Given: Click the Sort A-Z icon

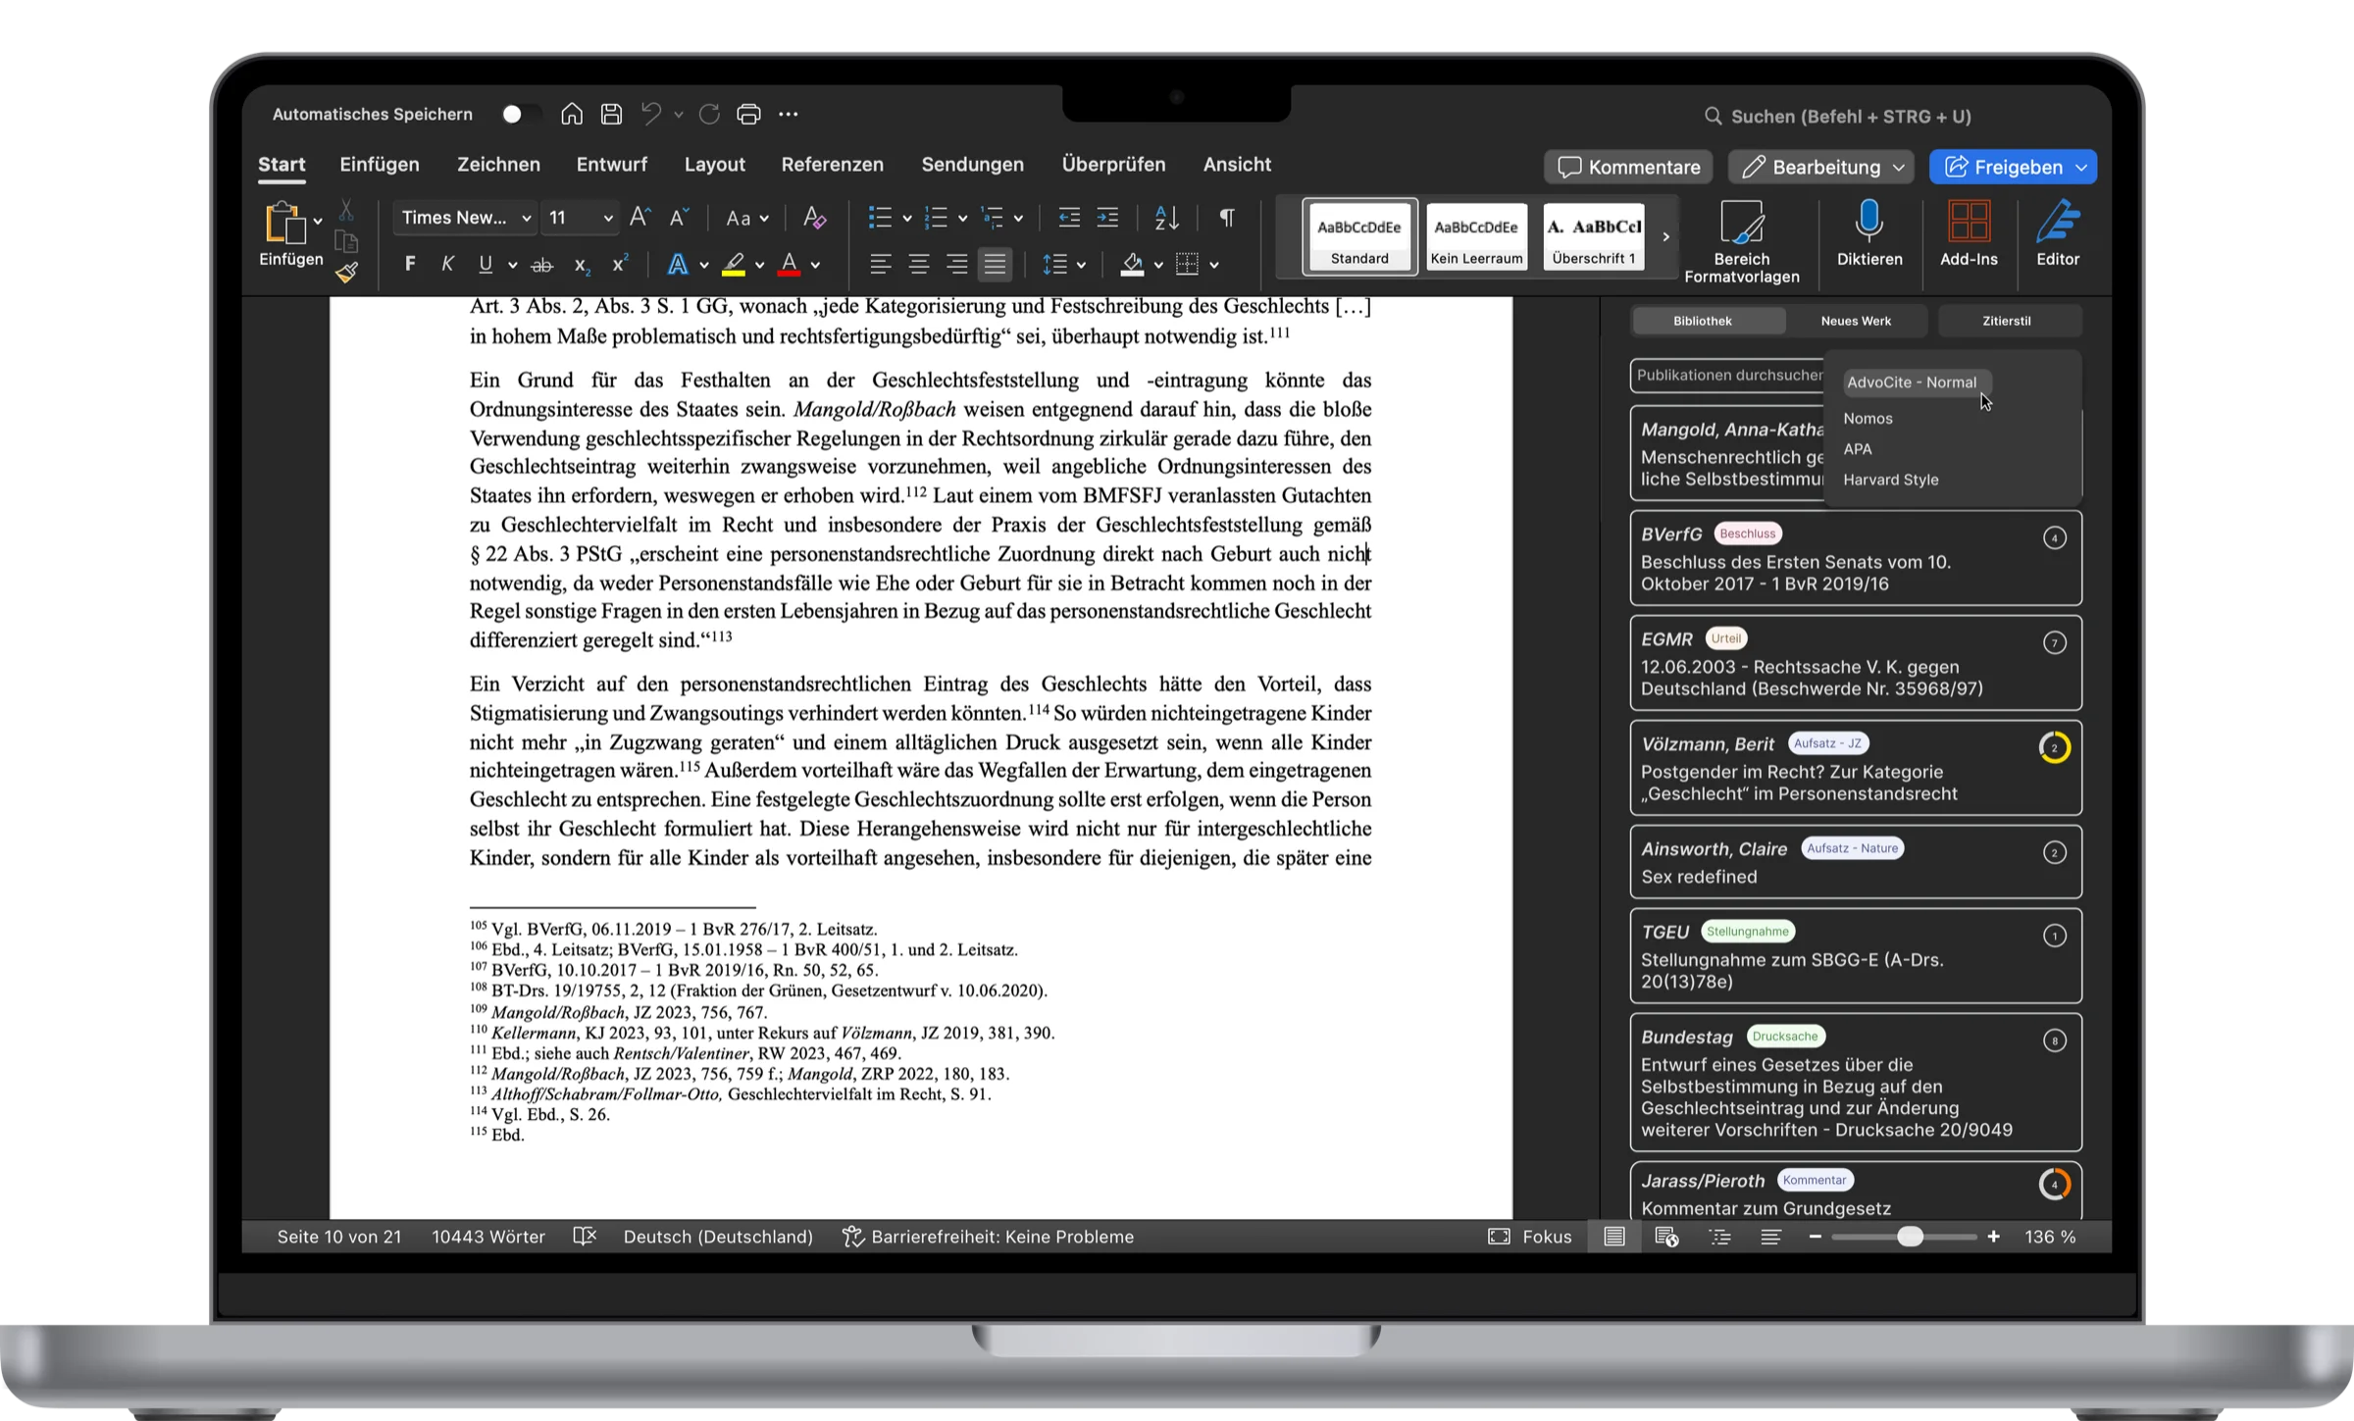Looking at the screenshot, I should click(1166, 218).
